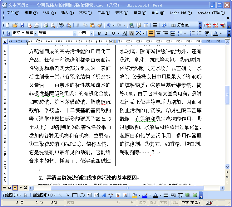The image size is (232, 207).
Task: Click the Insert Table icon
Action: coord(146,25)
